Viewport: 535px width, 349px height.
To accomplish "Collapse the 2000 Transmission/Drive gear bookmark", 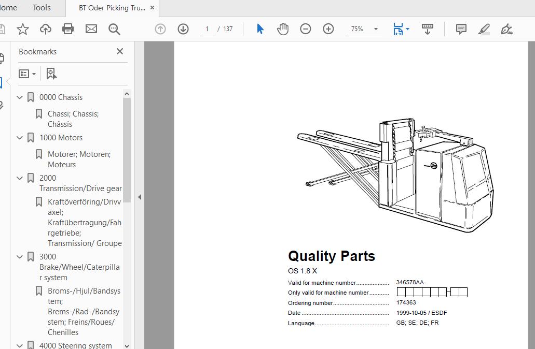I will [20, 178].
